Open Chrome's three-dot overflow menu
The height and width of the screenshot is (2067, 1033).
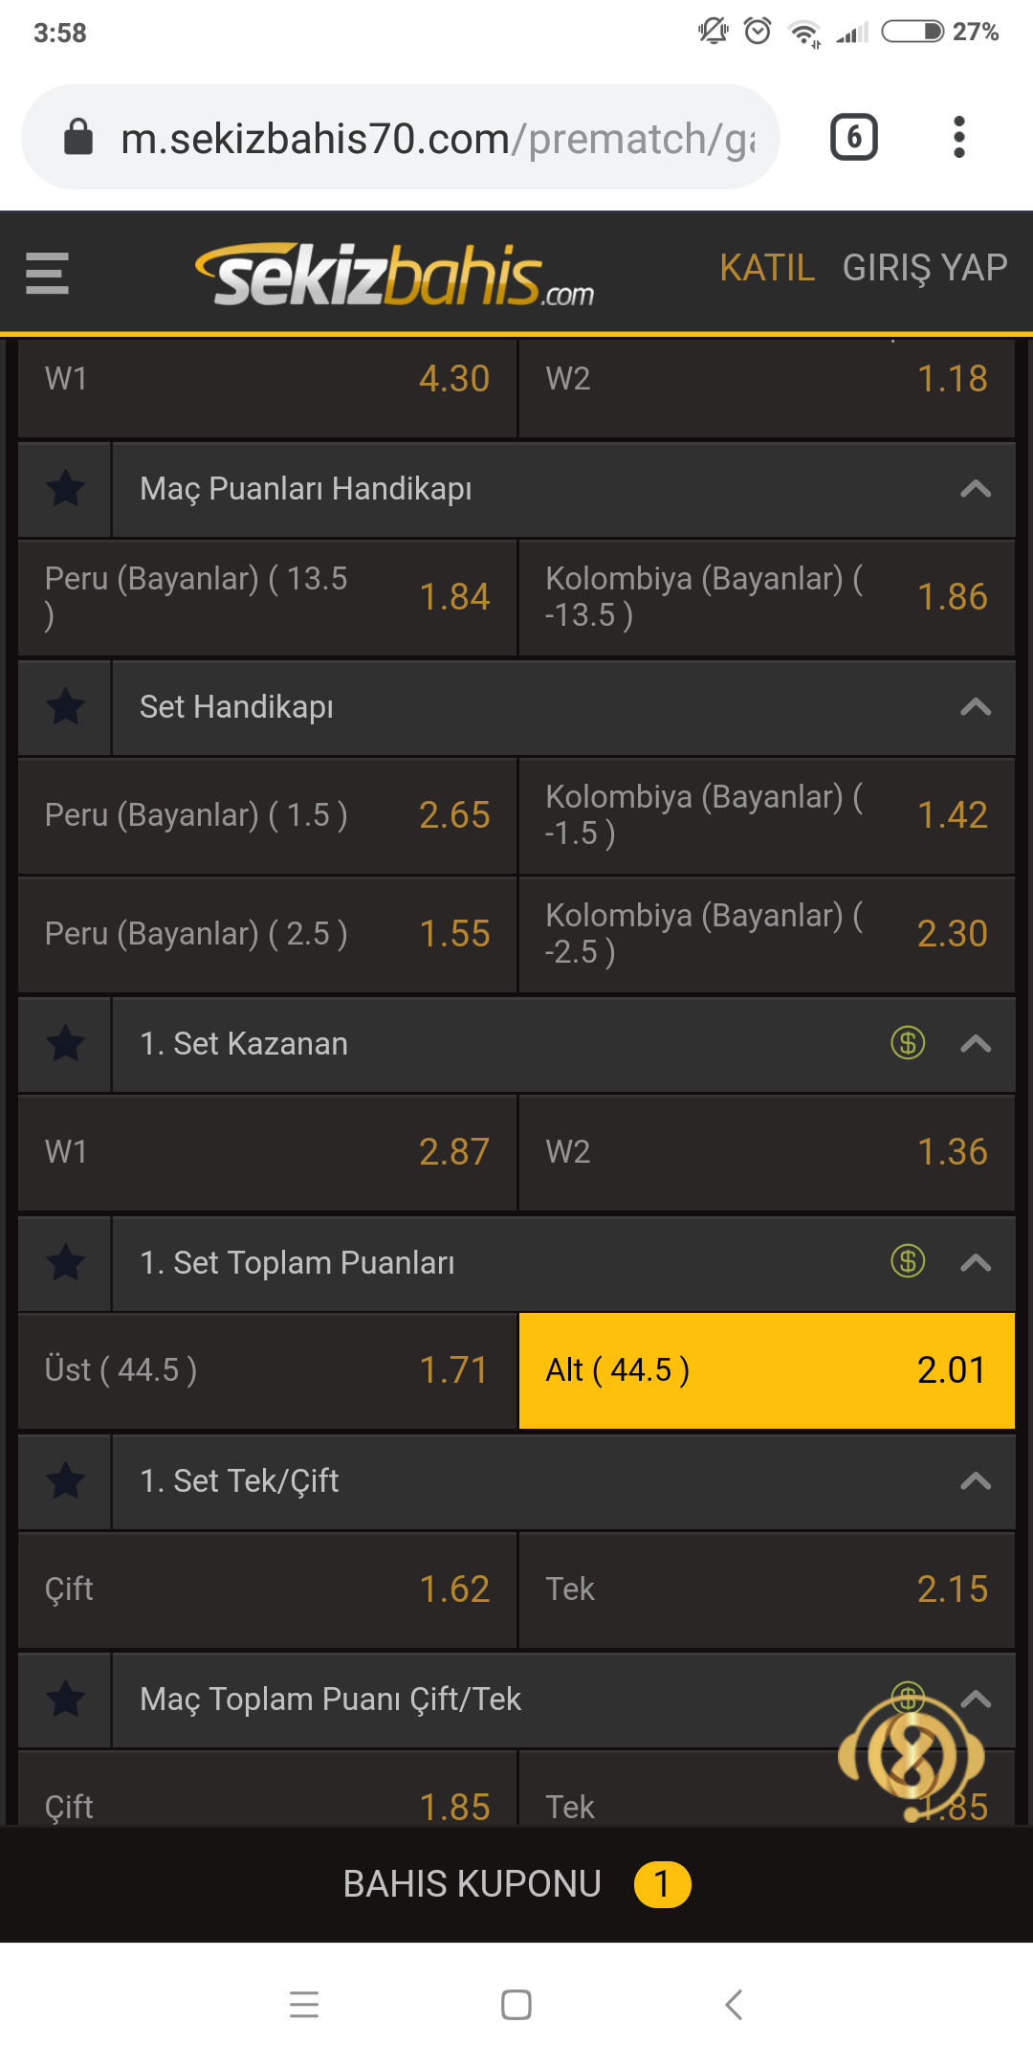tap(959, 137)
